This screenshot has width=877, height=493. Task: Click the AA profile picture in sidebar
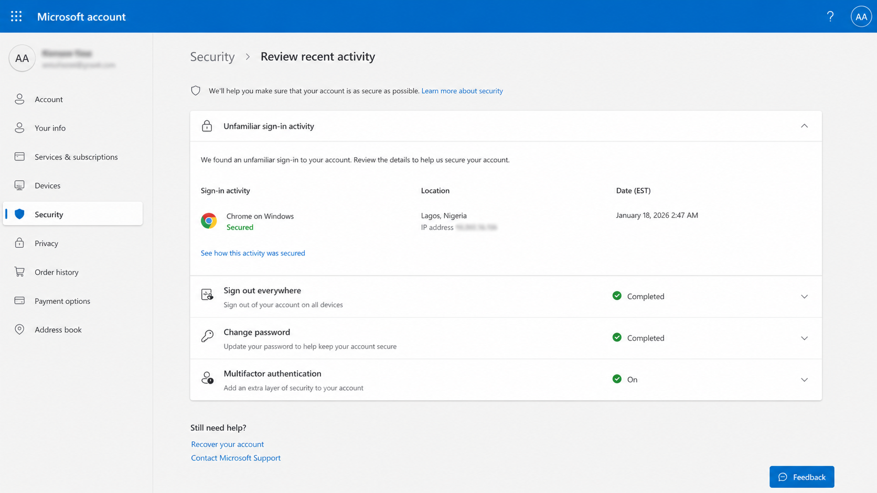click(22, 58)
